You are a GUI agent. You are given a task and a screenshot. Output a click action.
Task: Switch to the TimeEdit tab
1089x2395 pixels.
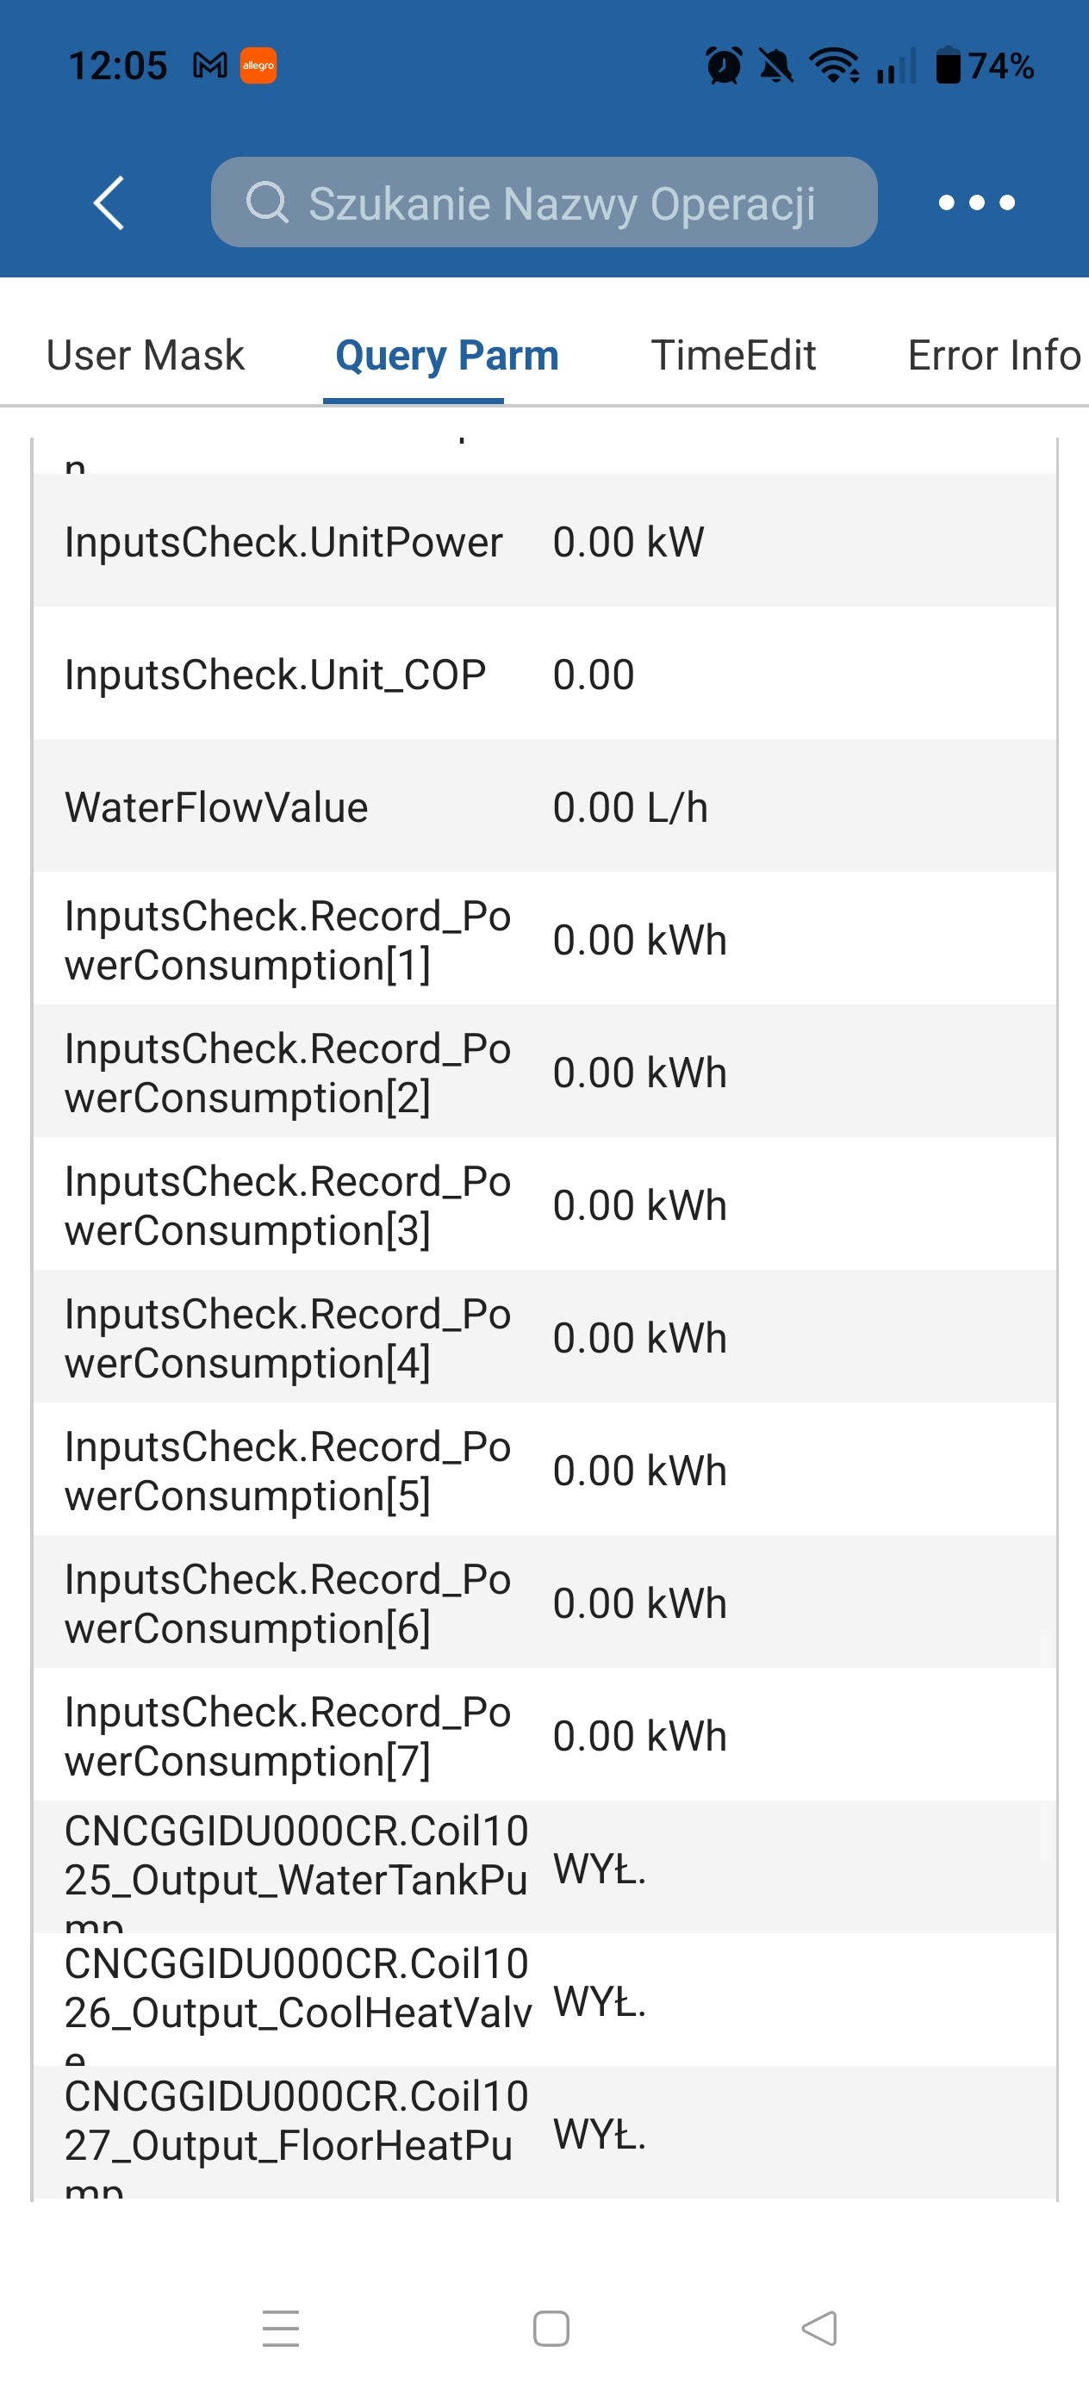733,355
